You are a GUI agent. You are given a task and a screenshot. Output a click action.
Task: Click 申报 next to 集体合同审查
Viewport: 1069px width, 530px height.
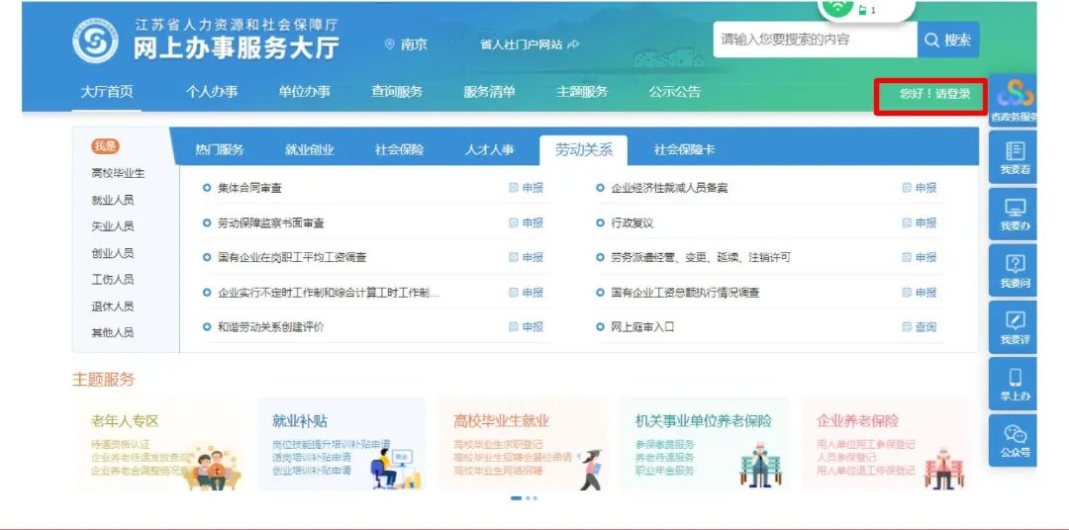[x=527, y=188]
